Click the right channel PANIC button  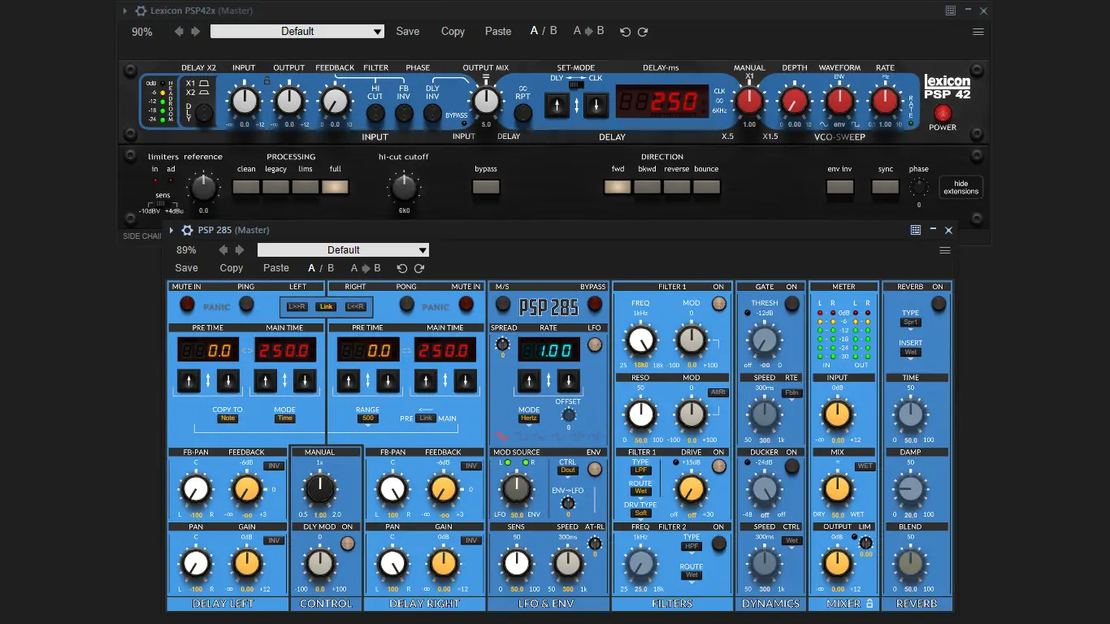436,307
